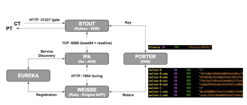Click the Registration arrow label

tap(47, 95)
